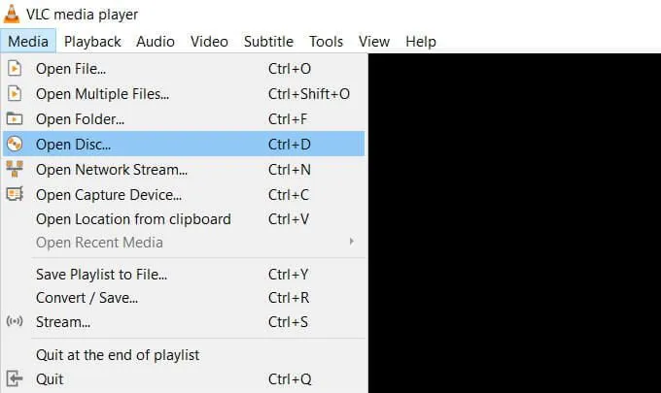The height and width of the screenshot is (393, 661).
Task: Click the Open Multiple Files icon
Action: [15, 94]
